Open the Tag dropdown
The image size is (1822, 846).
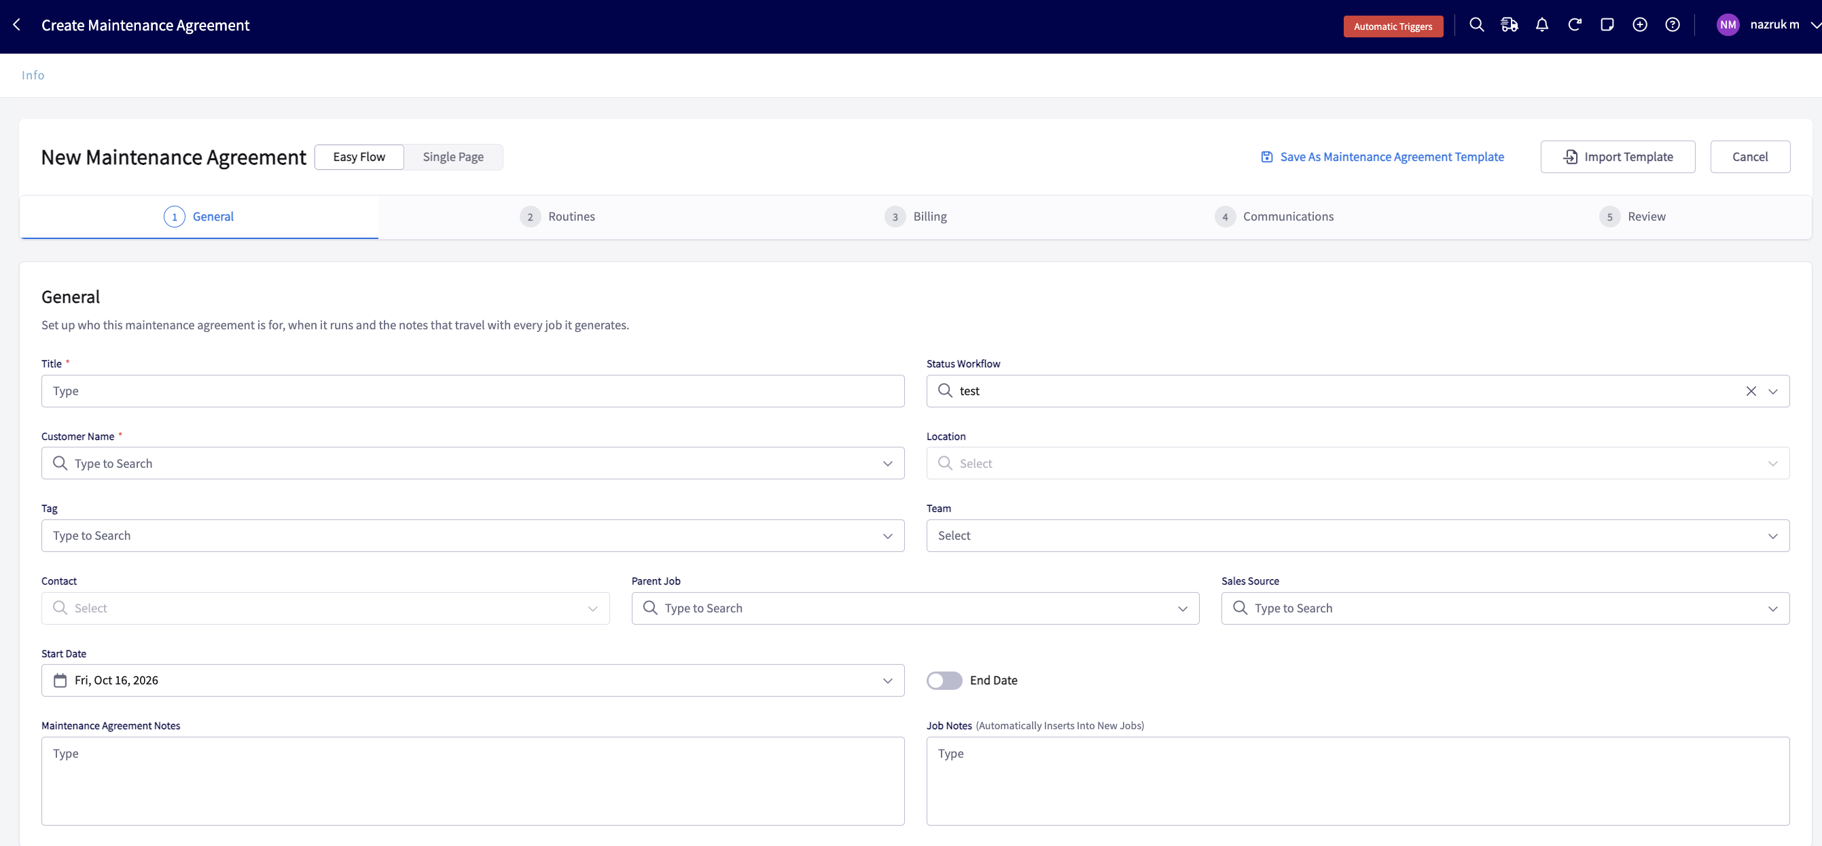pos(472,535)
